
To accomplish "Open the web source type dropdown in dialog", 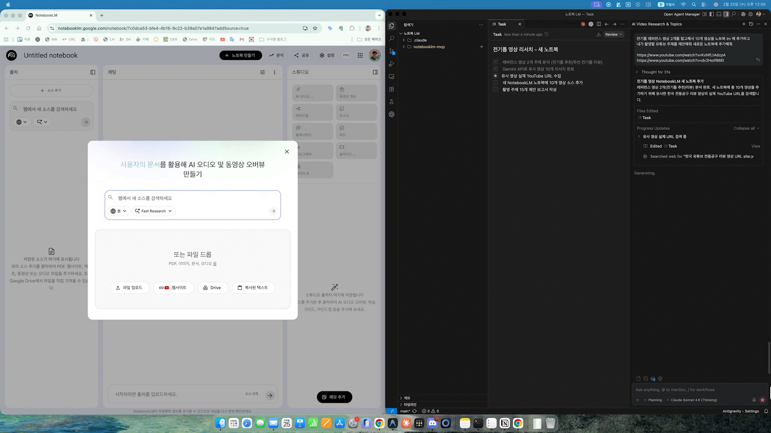I will 118,211.
